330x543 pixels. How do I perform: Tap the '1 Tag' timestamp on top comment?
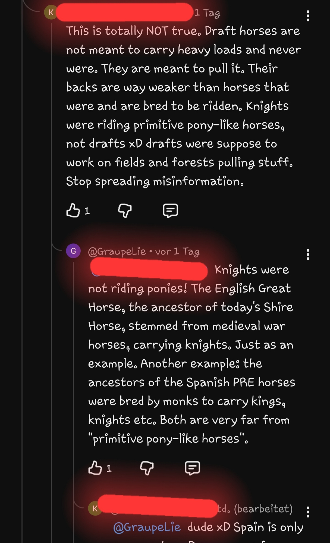pyautogui.click(x=207, y=12)
